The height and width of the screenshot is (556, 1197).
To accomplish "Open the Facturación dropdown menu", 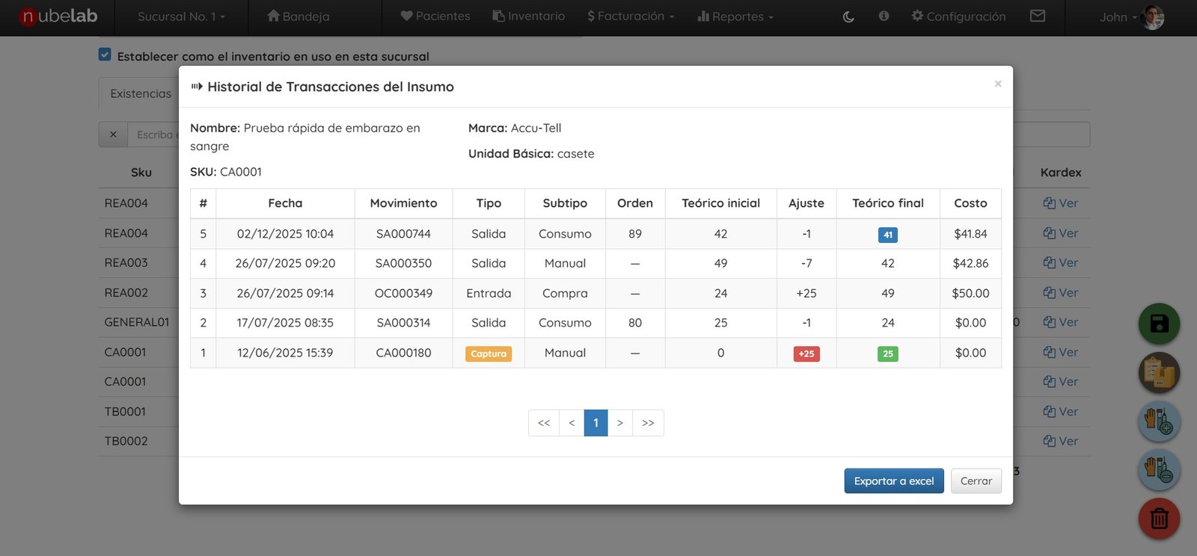I will [631, 16].
